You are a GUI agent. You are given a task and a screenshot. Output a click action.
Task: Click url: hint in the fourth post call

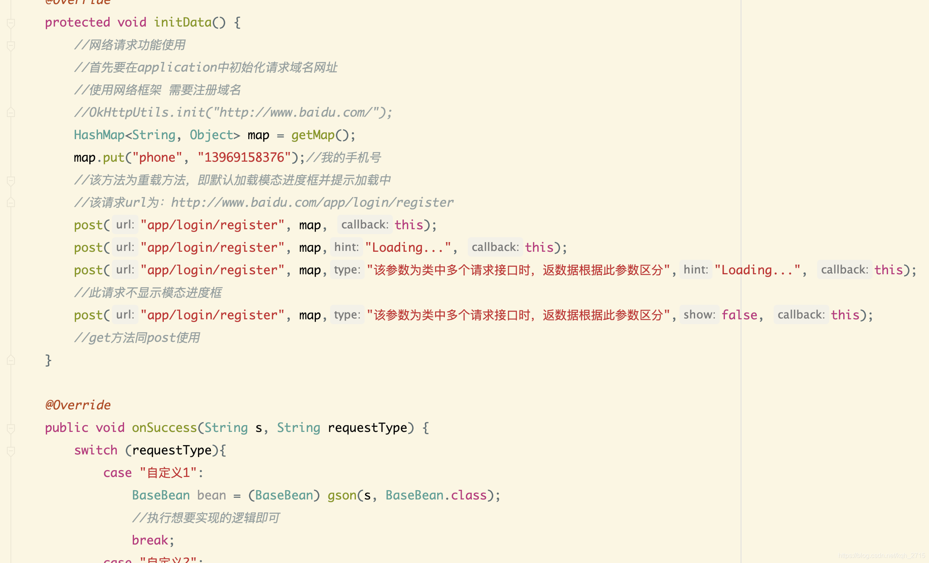[x=125, y=314]
